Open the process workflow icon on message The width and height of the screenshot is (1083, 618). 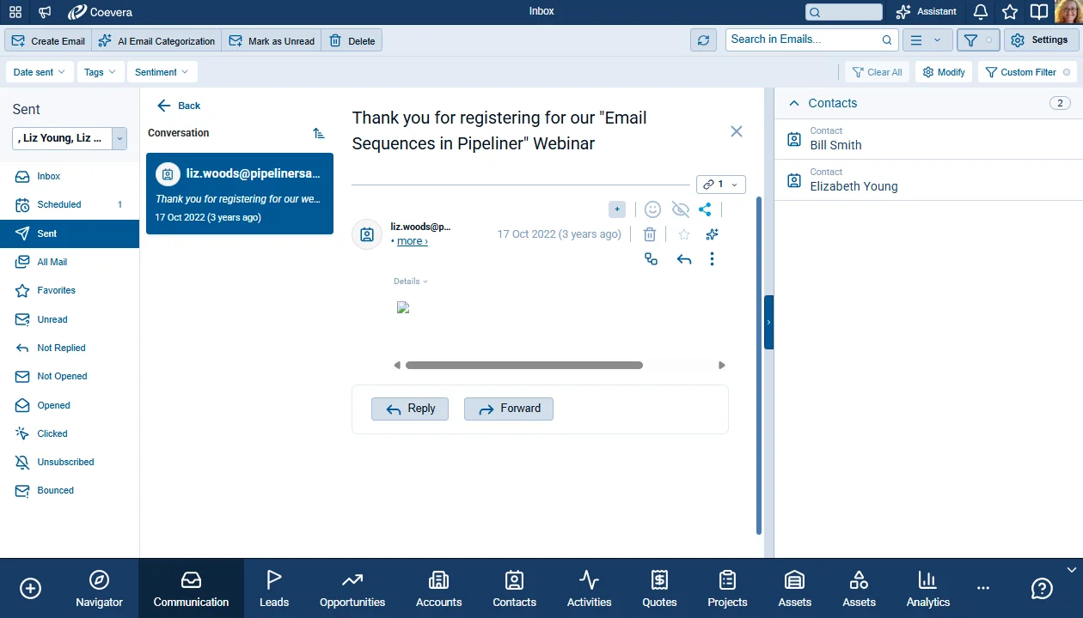pyautogui.click(x=651, y=258)
